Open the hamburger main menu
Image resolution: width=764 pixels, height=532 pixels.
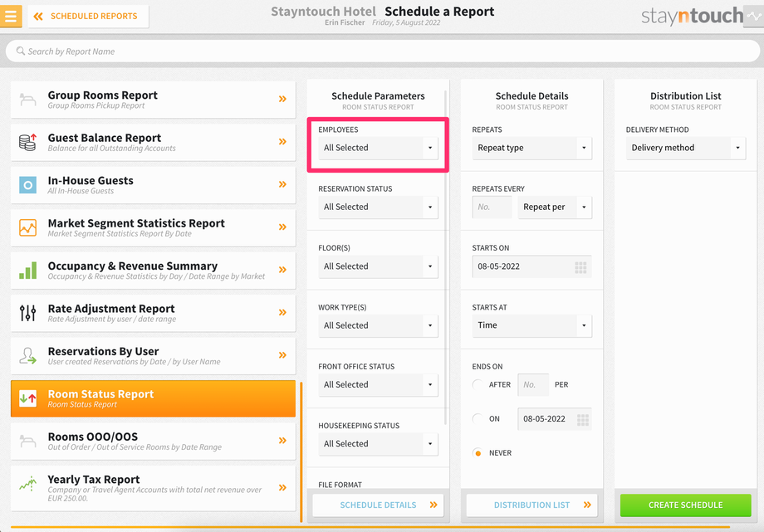tap(11, 16)
